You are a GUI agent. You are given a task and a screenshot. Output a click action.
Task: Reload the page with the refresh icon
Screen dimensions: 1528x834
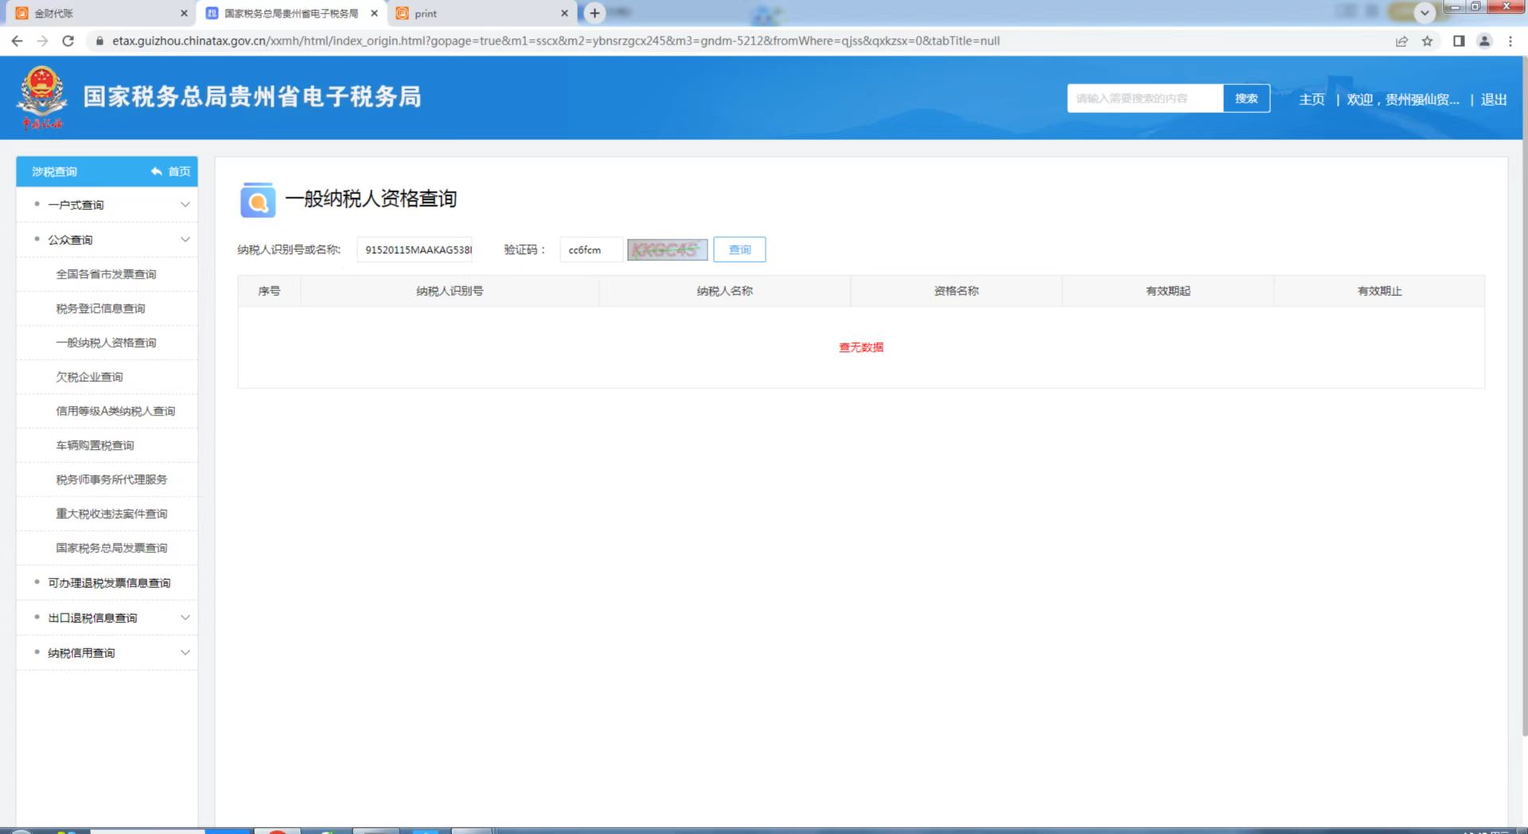(x=68, y=41)
